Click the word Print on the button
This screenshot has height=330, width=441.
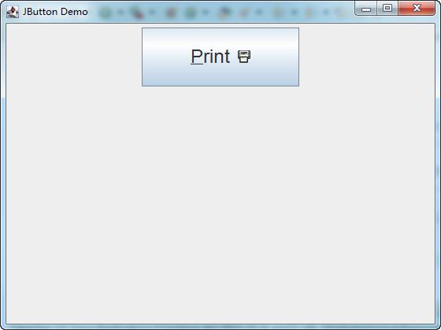tap(210, 57)
